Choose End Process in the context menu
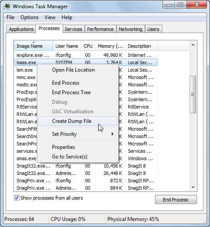Viewport: 210px width, 227px height. coord(78,83)
